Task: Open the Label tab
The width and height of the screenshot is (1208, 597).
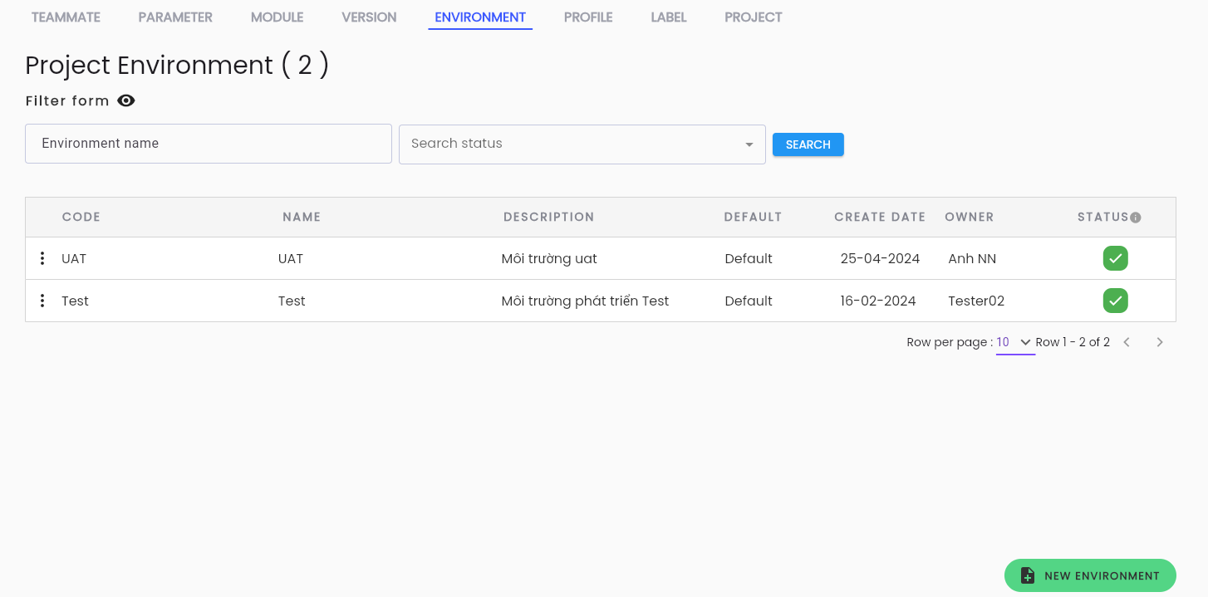Action: [669, 17]
